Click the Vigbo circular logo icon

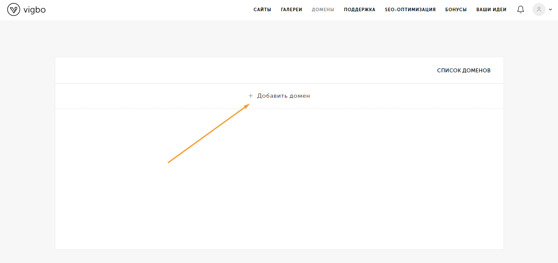pyautogui.click(x=14, y=9)
